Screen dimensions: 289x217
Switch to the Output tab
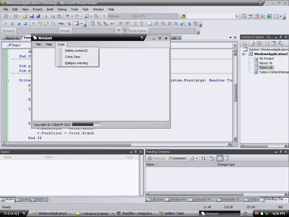point(252,199)
